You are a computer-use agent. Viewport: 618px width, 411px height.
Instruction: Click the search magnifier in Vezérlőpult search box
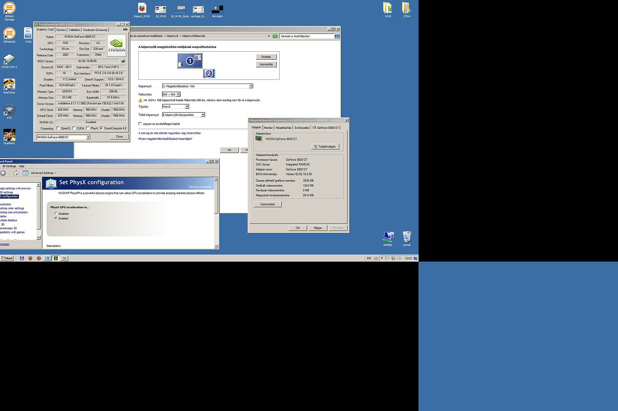(337, 36)
